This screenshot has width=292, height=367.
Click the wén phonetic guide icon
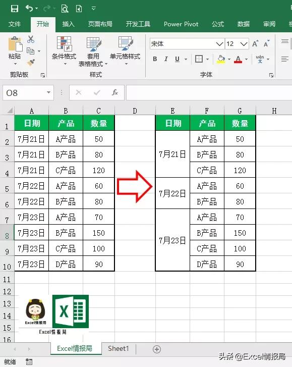click(x=260, y=59)
